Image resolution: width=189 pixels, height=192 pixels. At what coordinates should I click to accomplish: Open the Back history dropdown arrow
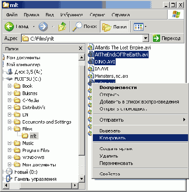[33, 27]
